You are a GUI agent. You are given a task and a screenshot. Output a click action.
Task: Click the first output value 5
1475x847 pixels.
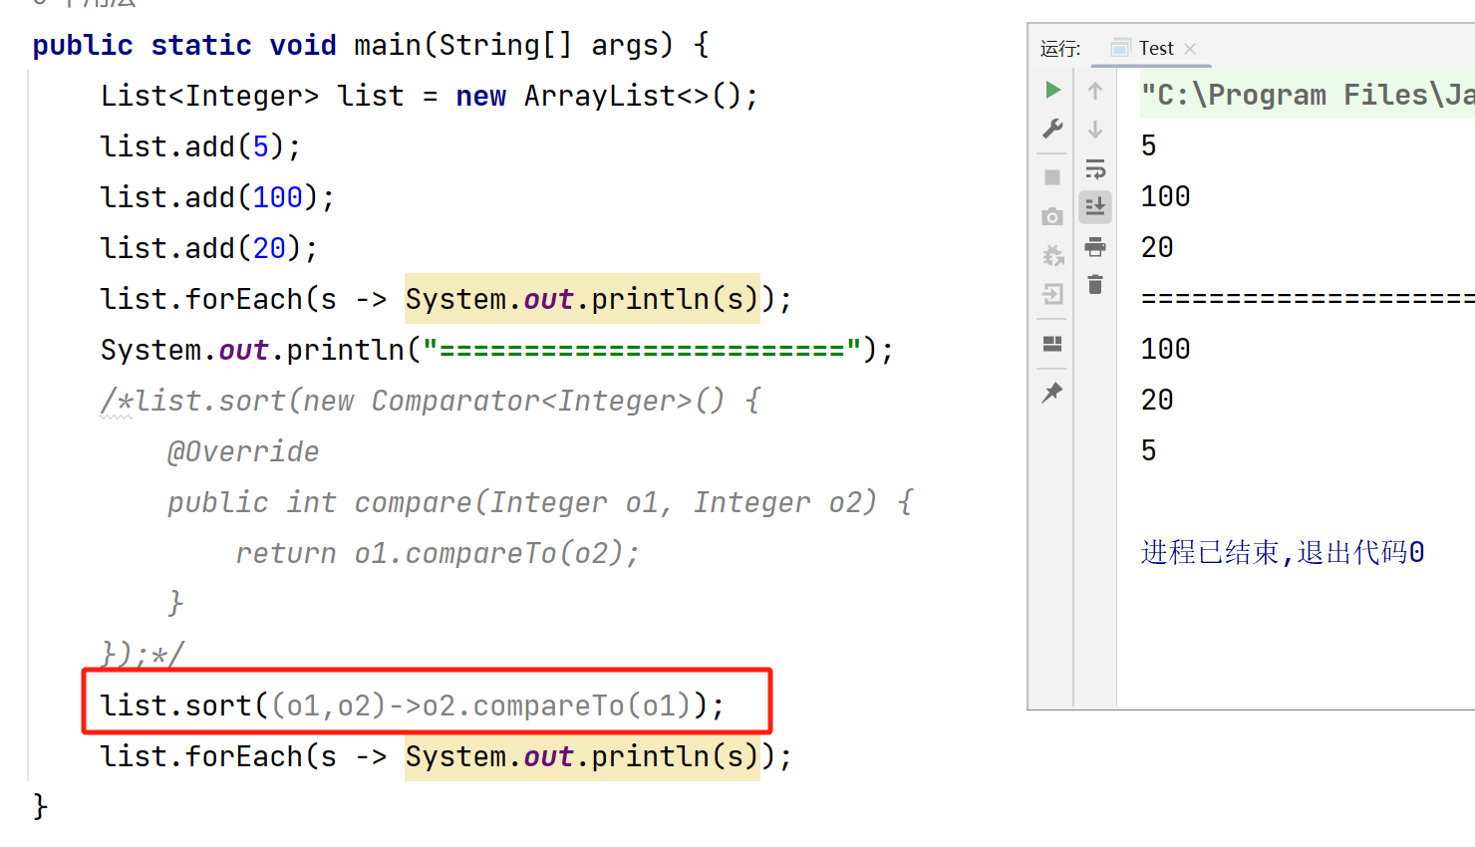(x=1149, y=145)
